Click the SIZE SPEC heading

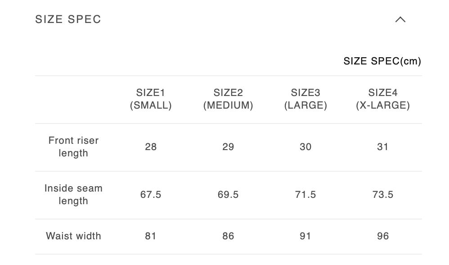click(x=68, y=19)
